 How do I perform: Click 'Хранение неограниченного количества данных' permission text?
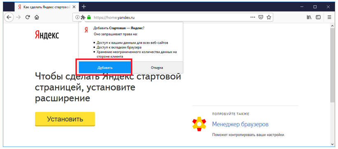point(137,54)
